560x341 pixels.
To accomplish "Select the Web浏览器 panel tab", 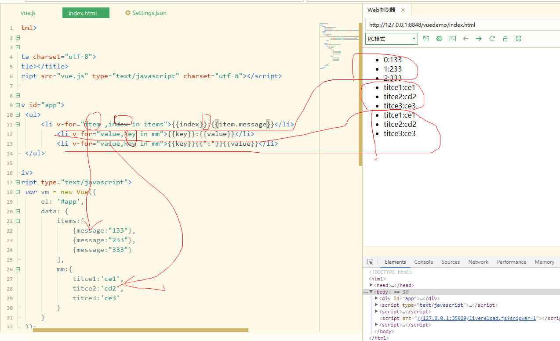I will [387, 10].
